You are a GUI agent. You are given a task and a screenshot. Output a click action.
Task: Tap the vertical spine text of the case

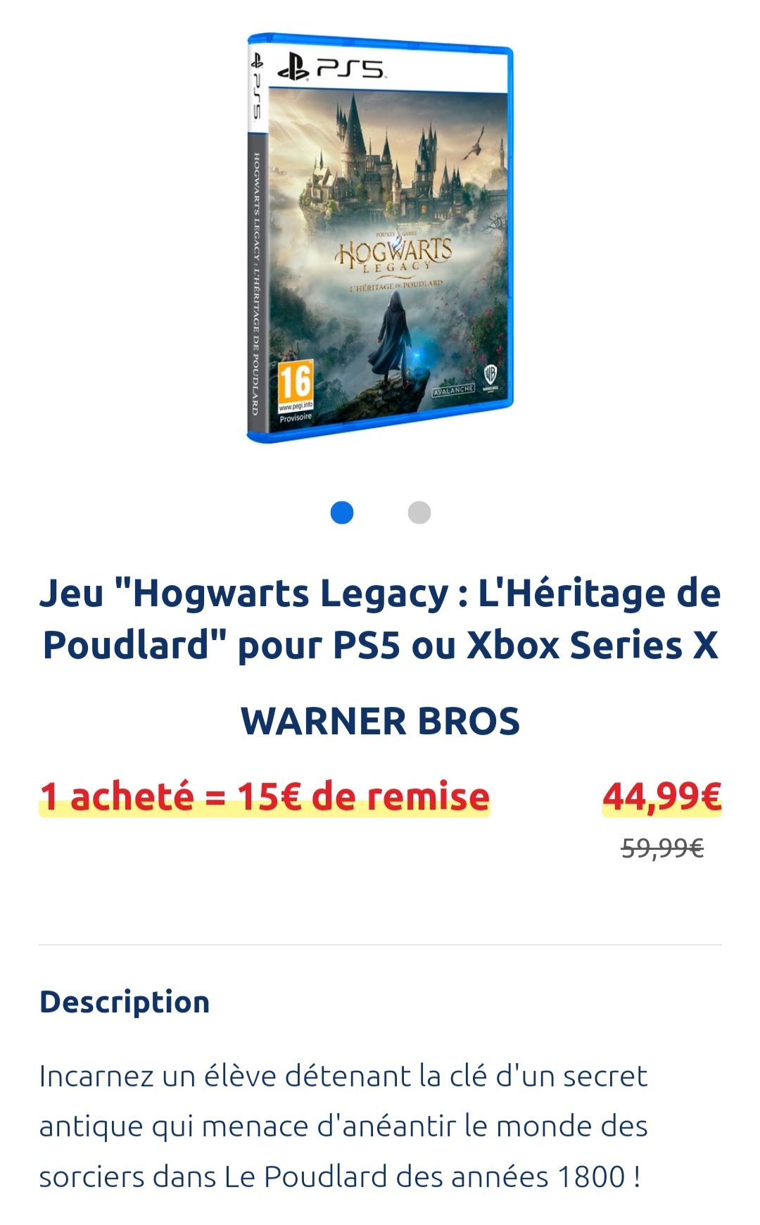pos(255,283)
